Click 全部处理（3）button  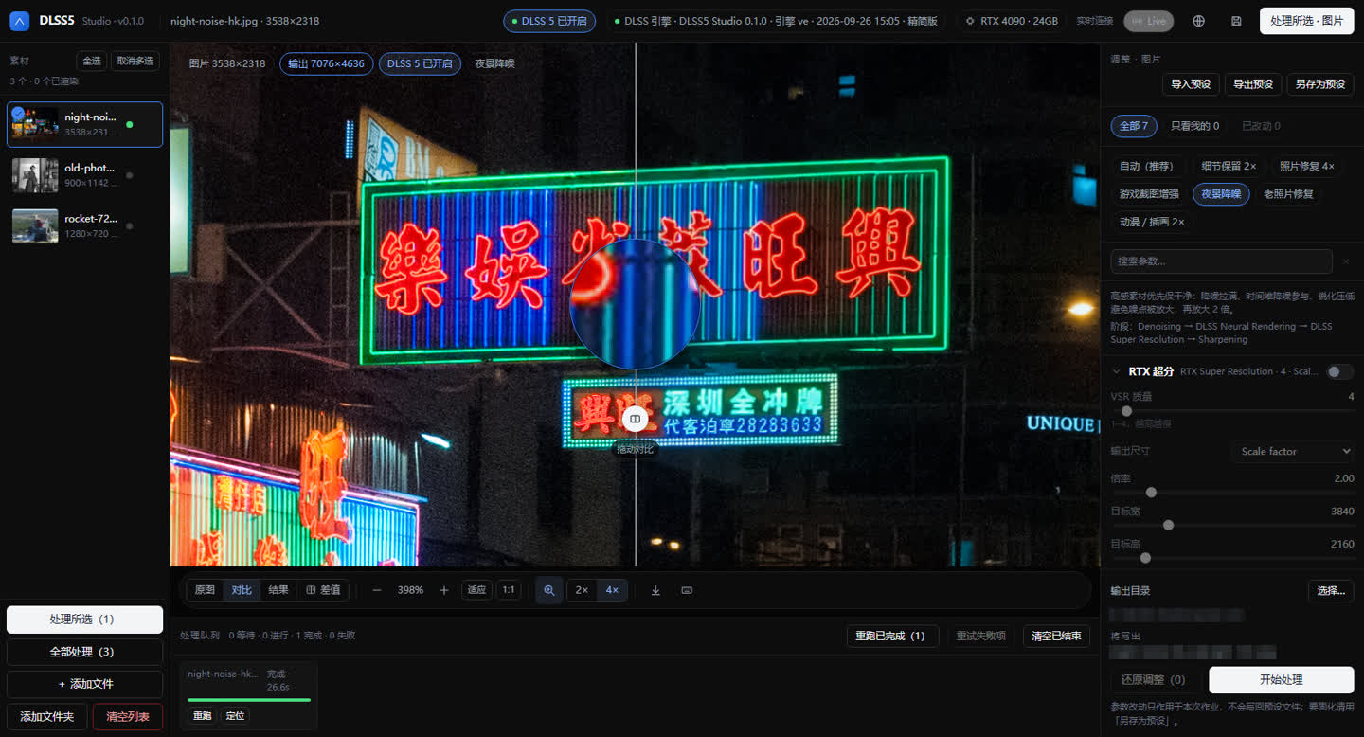[84, 652]
